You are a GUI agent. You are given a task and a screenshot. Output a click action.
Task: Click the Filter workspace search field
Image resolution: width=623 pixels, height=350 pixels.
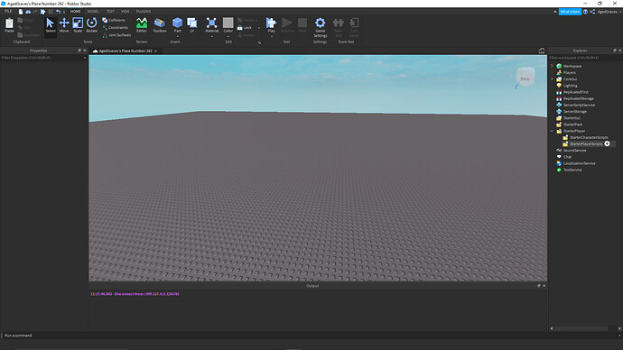point(585,58)
